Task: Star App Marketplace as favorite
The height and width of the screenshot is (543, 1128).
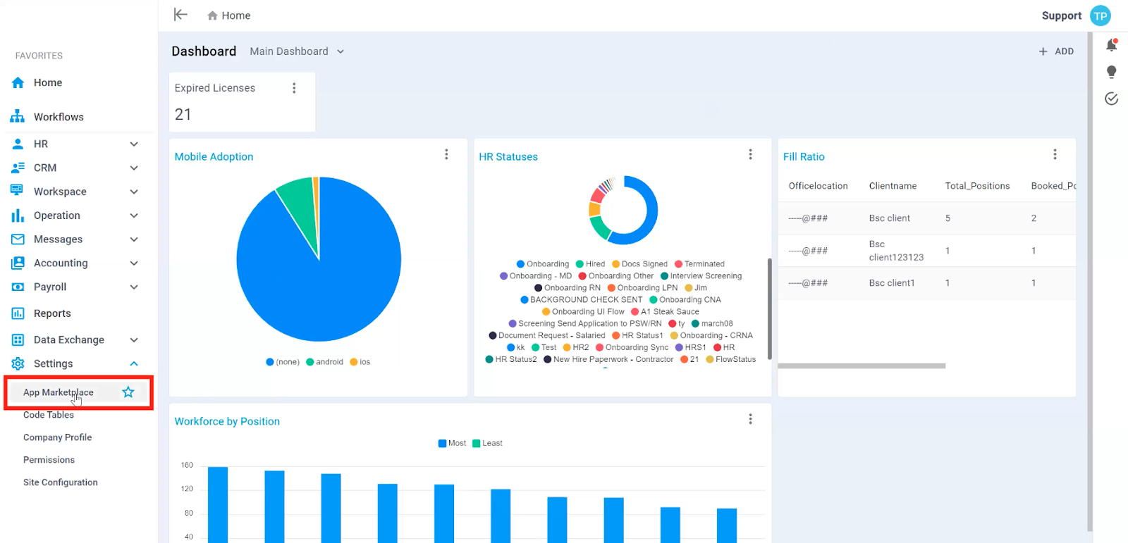Action: pos(128,392)
